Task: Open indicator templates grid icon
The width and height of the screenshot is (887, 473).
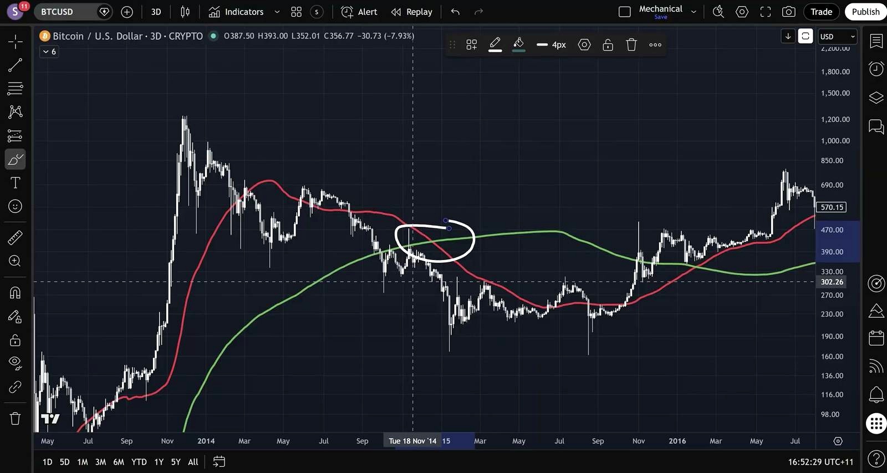Action: pos(297,12)
